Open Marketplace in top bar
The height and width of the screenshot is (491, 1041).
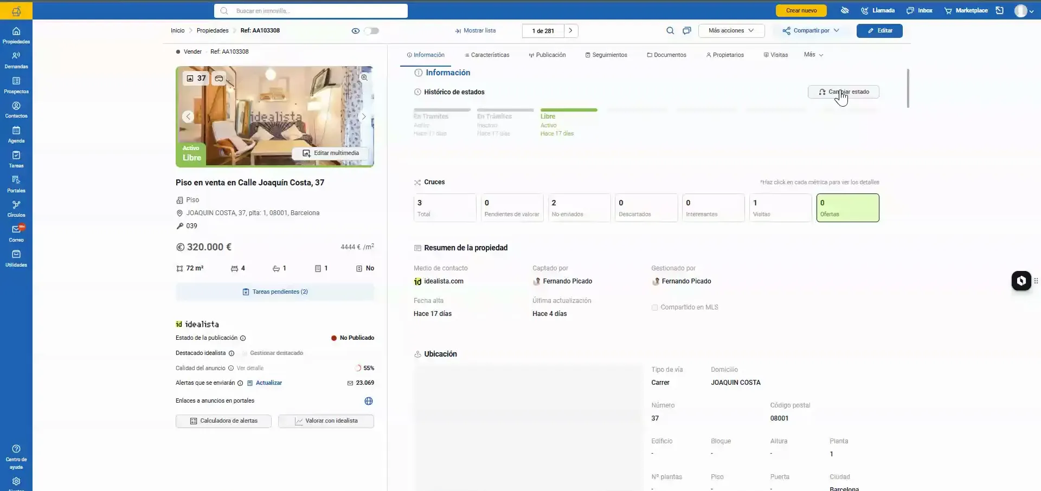click(966, 10)
